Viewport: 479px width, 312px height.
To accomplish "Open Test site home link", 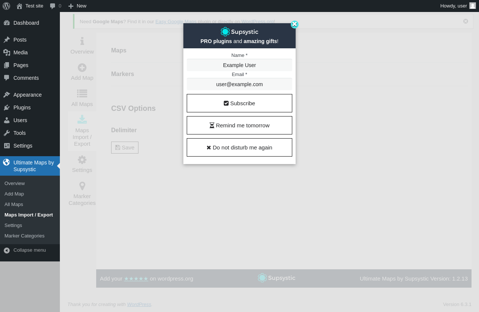I will [x=30, y=6].
